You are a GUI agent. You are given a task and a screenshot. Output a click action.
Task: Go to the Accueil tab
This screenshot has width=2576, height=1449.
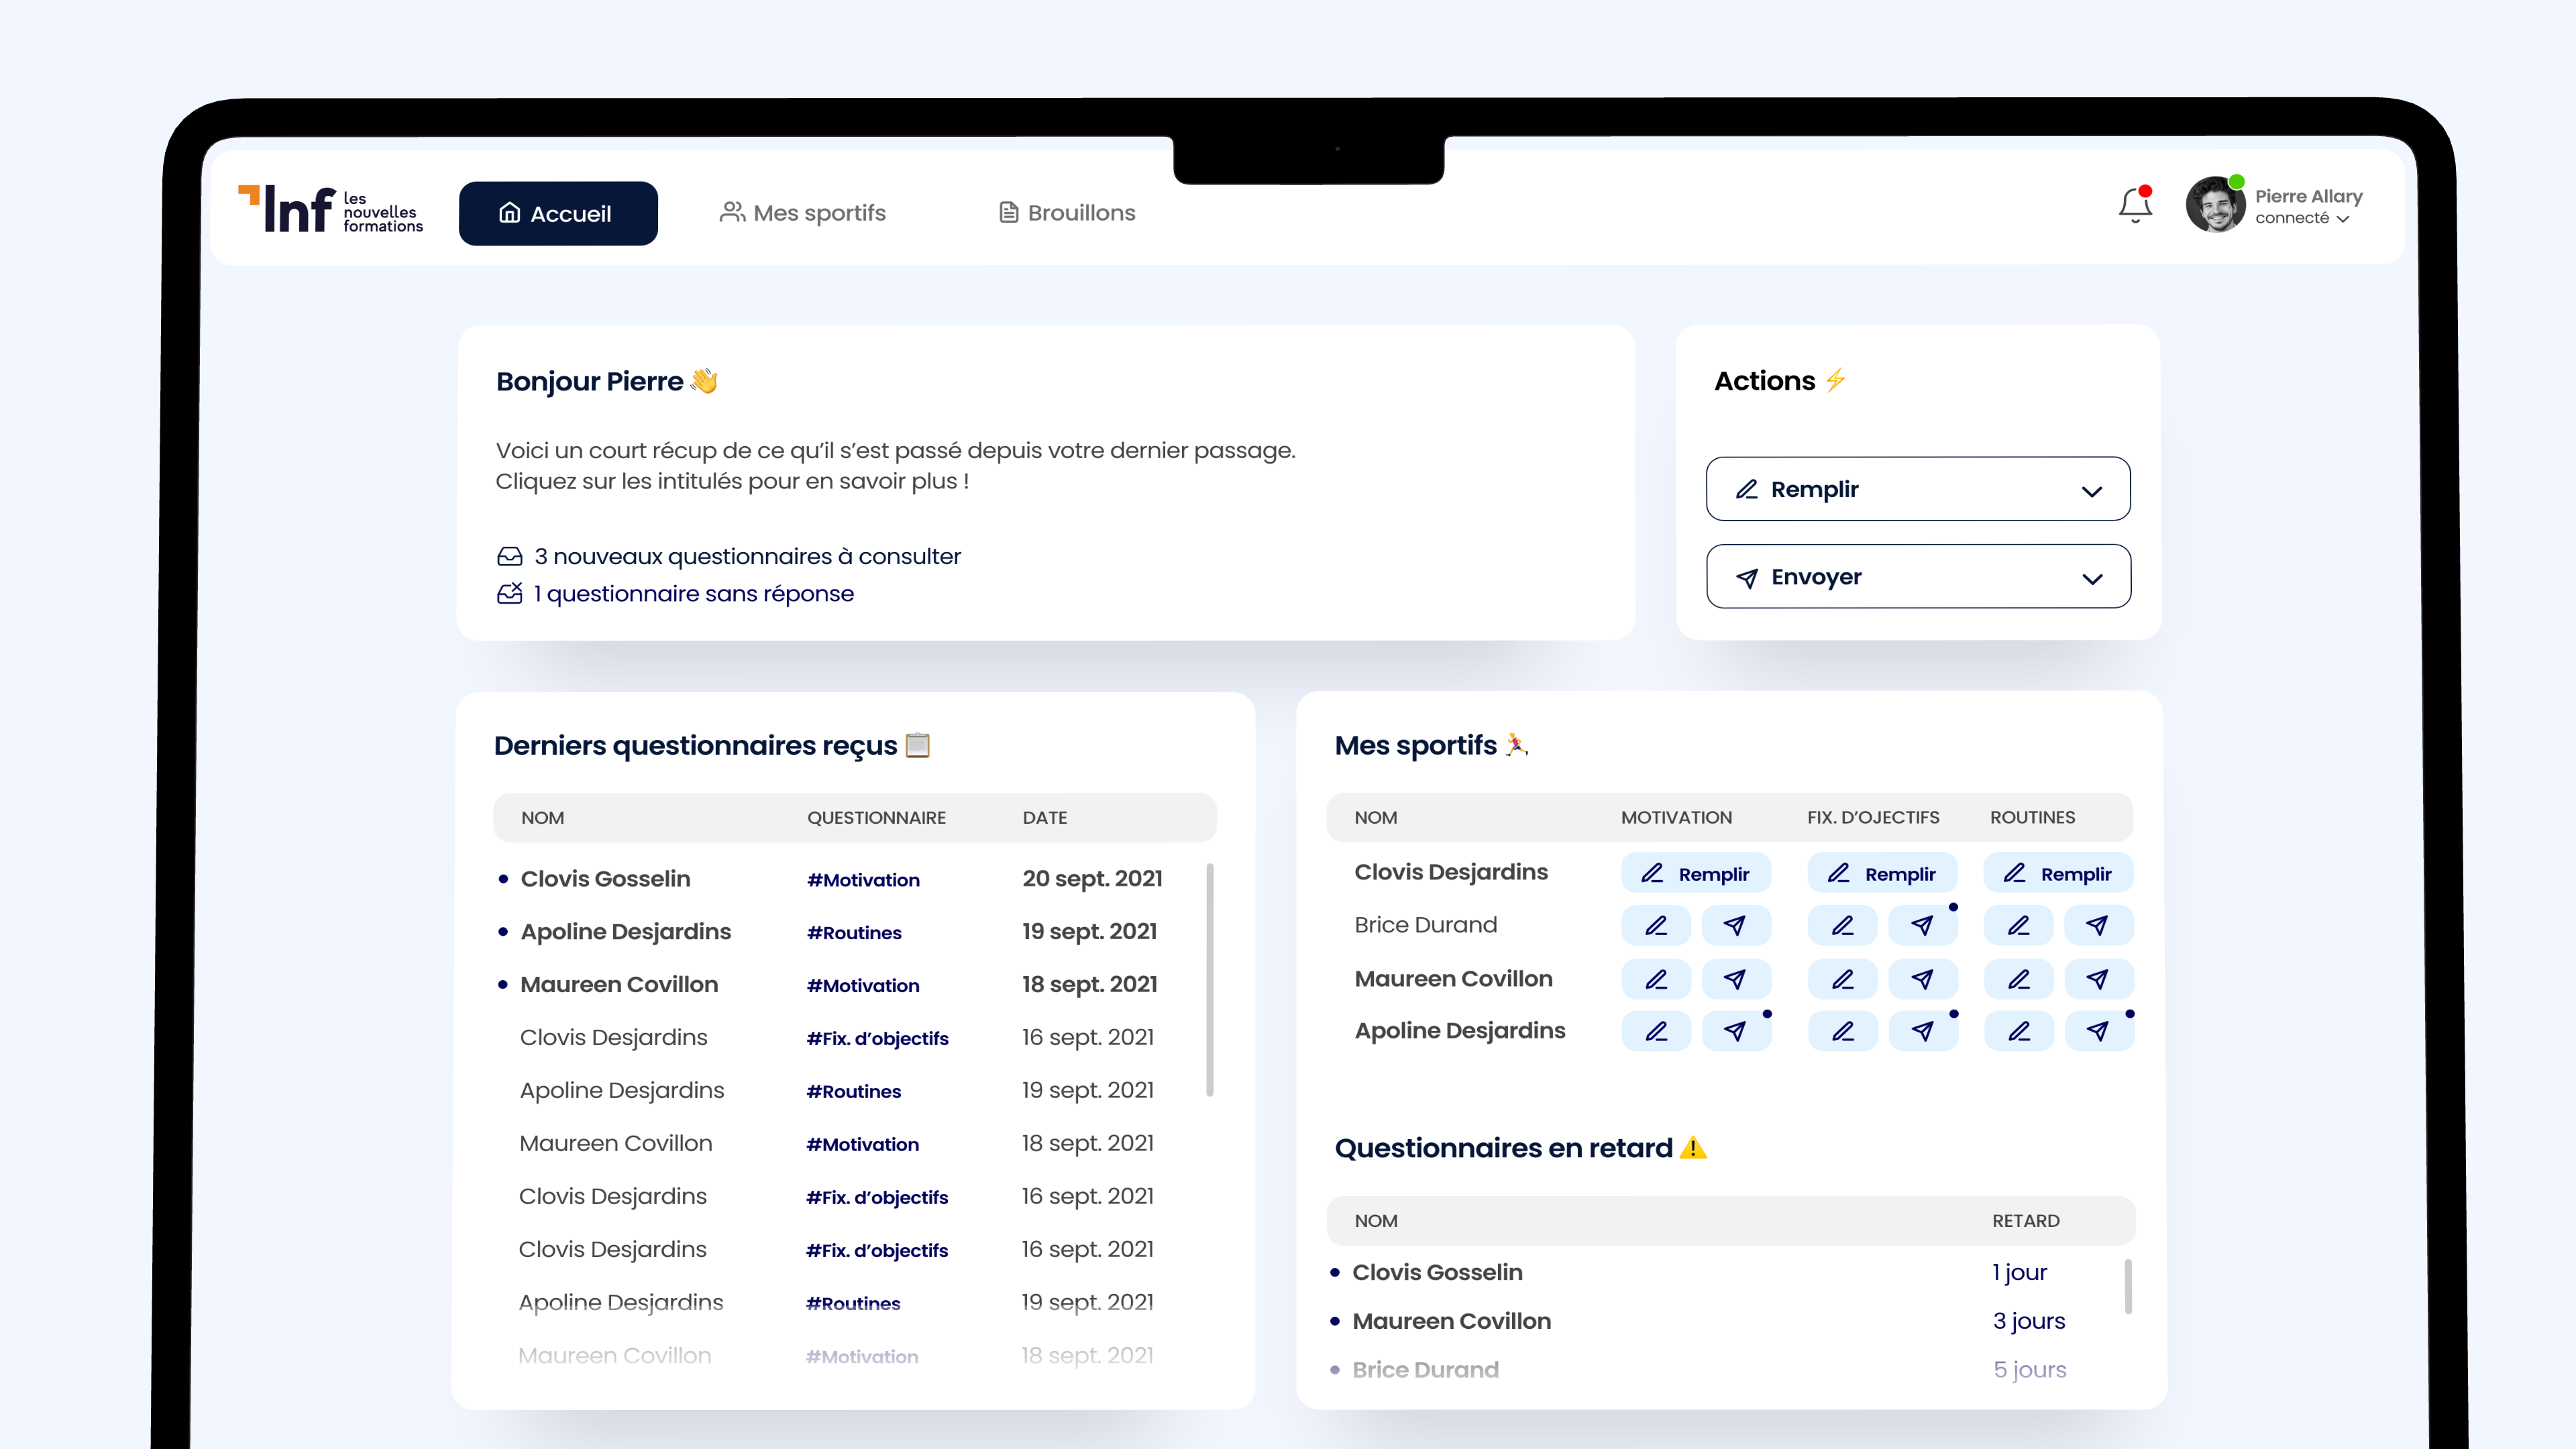558,213
